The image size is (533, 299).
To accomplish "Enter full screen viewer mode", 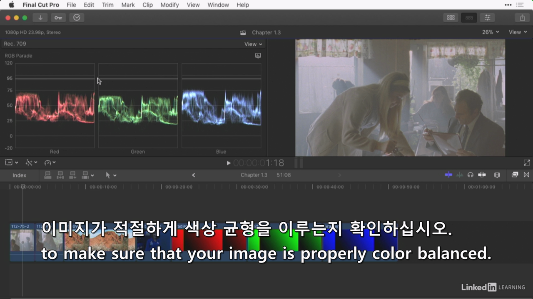I will point(527,163).
